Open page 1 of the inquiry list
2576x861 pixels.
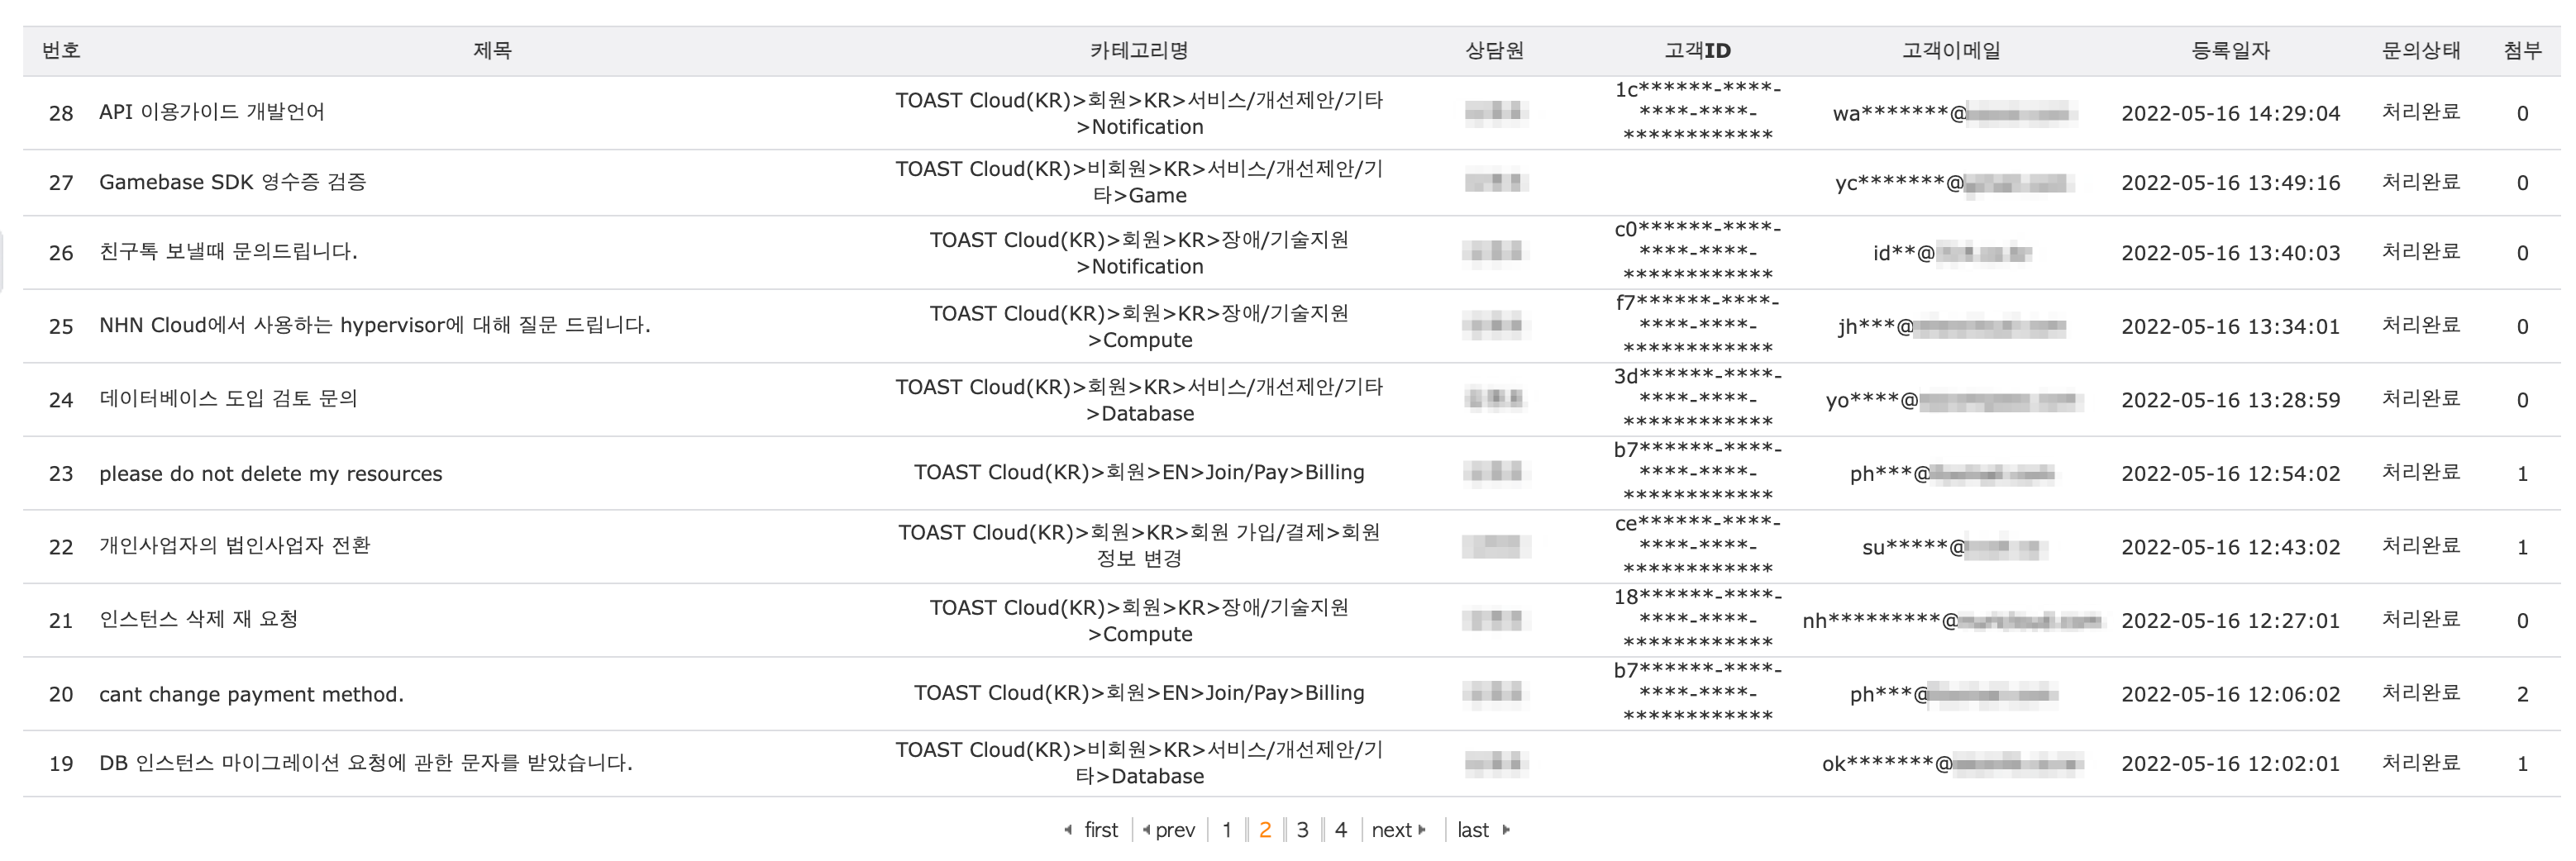tap(1227, 829)
